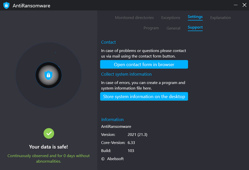Select the Support sub-tab
249x170 pixels.
pyautogui.click(x=195, y=28)
